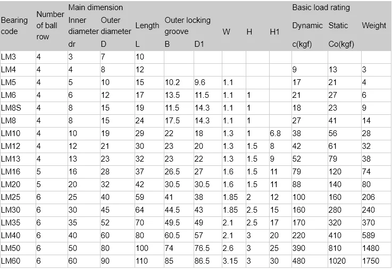Select the Outer locking groove header

187,26
